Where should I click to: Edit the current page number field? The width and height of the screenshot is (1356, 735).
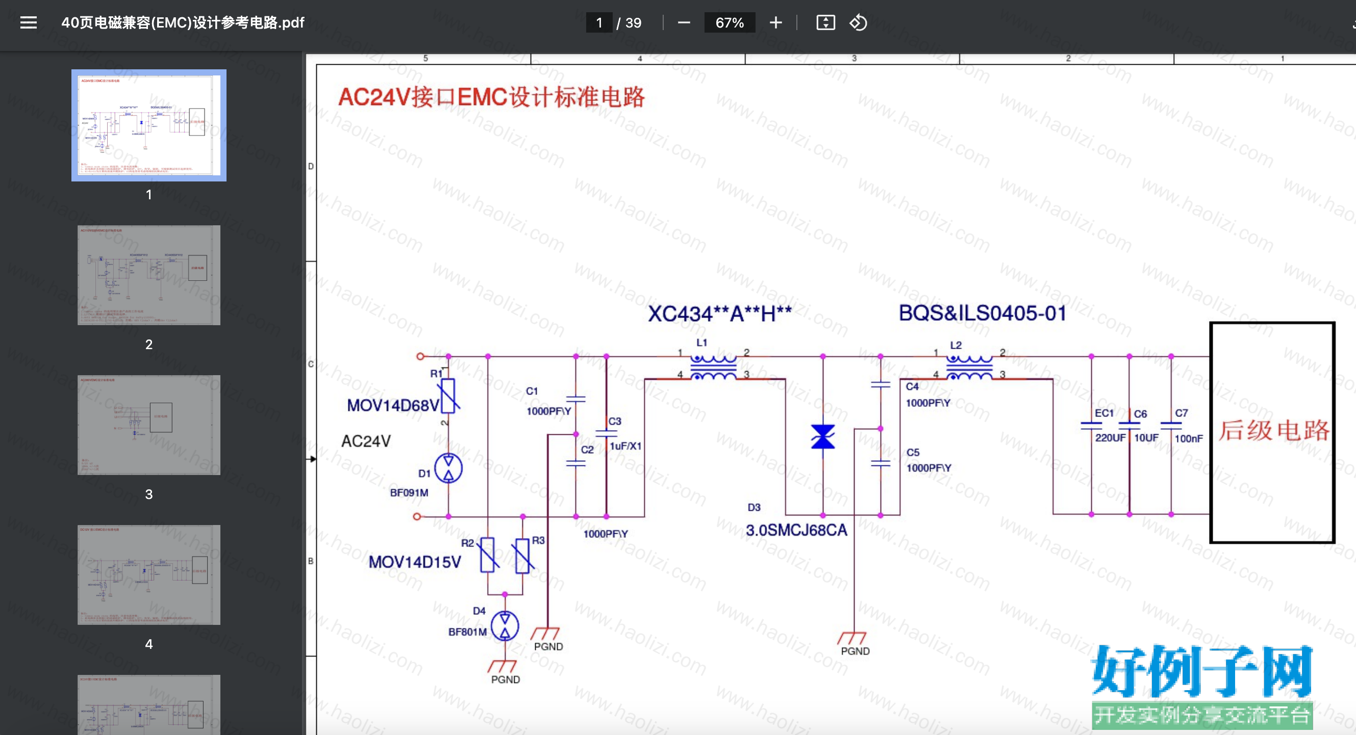[x=599, y=22]
